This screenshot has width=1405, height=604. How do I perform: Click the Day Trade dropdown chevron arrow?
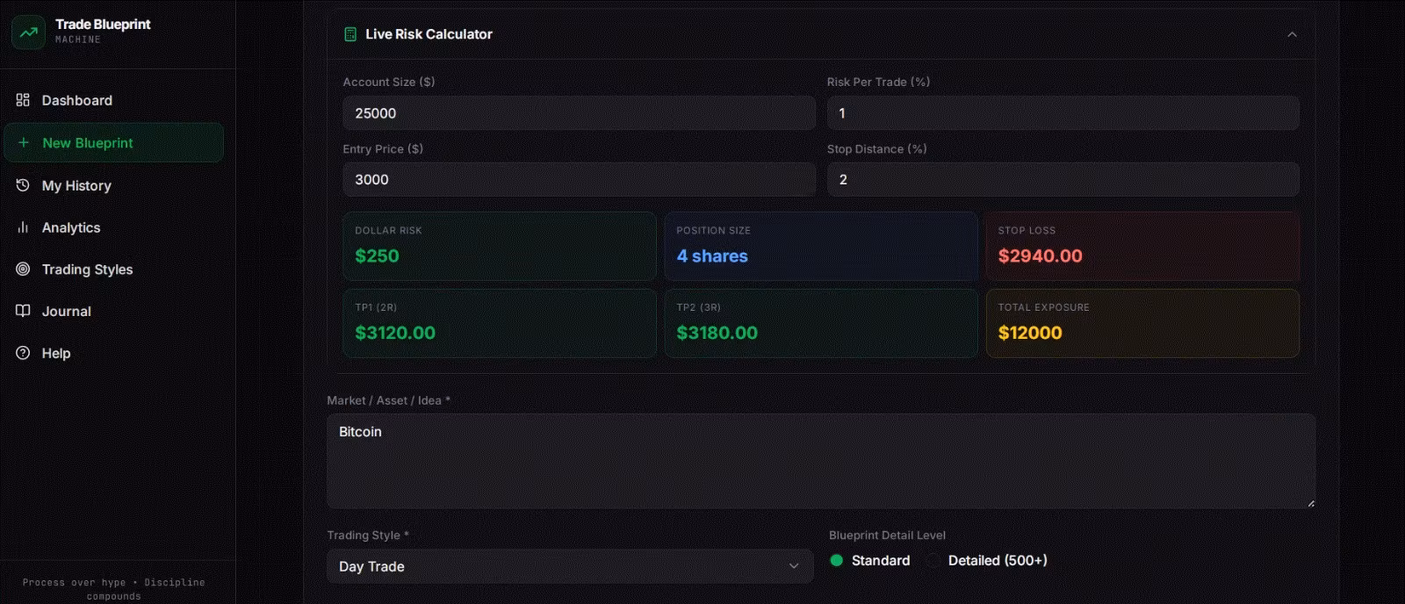[x=794, y=566]
